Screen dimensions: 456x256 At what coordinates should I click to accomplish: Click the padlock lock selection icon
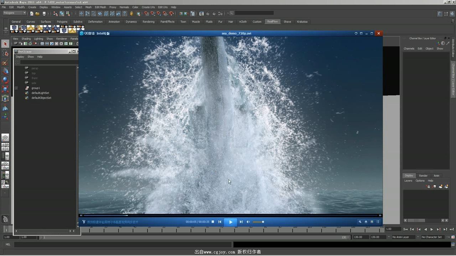tap(131, 14)
